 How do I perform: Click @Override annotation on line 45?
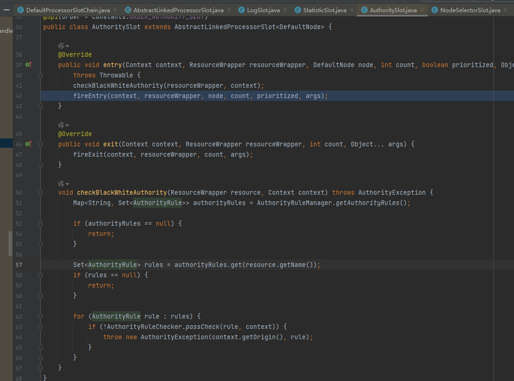[x=75, y=134]
